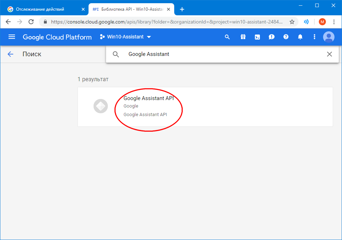Expand the Win10-Assistant project selector
Screen dimensions: 342x240
126,37
